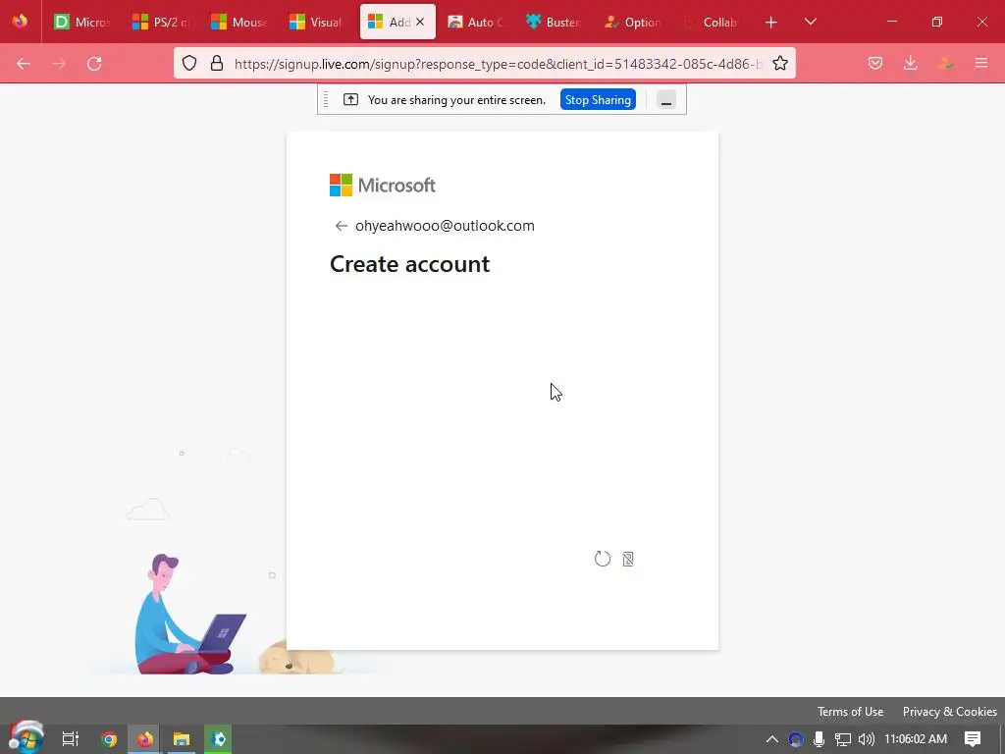Reload the captcha challenge icon

pos(603,559)
